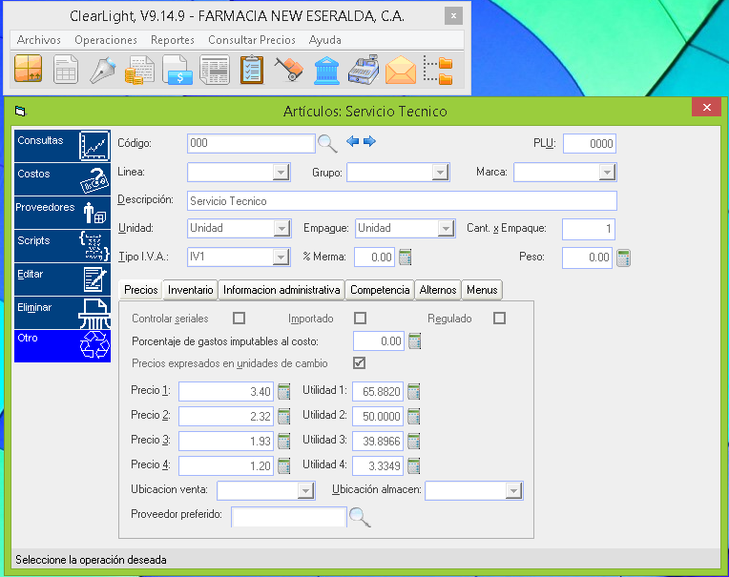Click the PLU input field
729x577 pixels.
pos(590,144)
